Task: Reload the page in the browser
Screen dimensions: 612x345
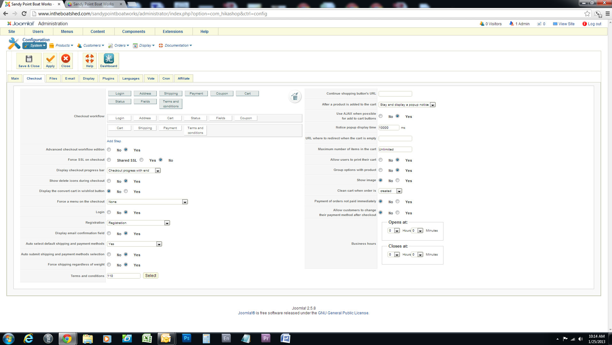Action: (x=24, y=13)
